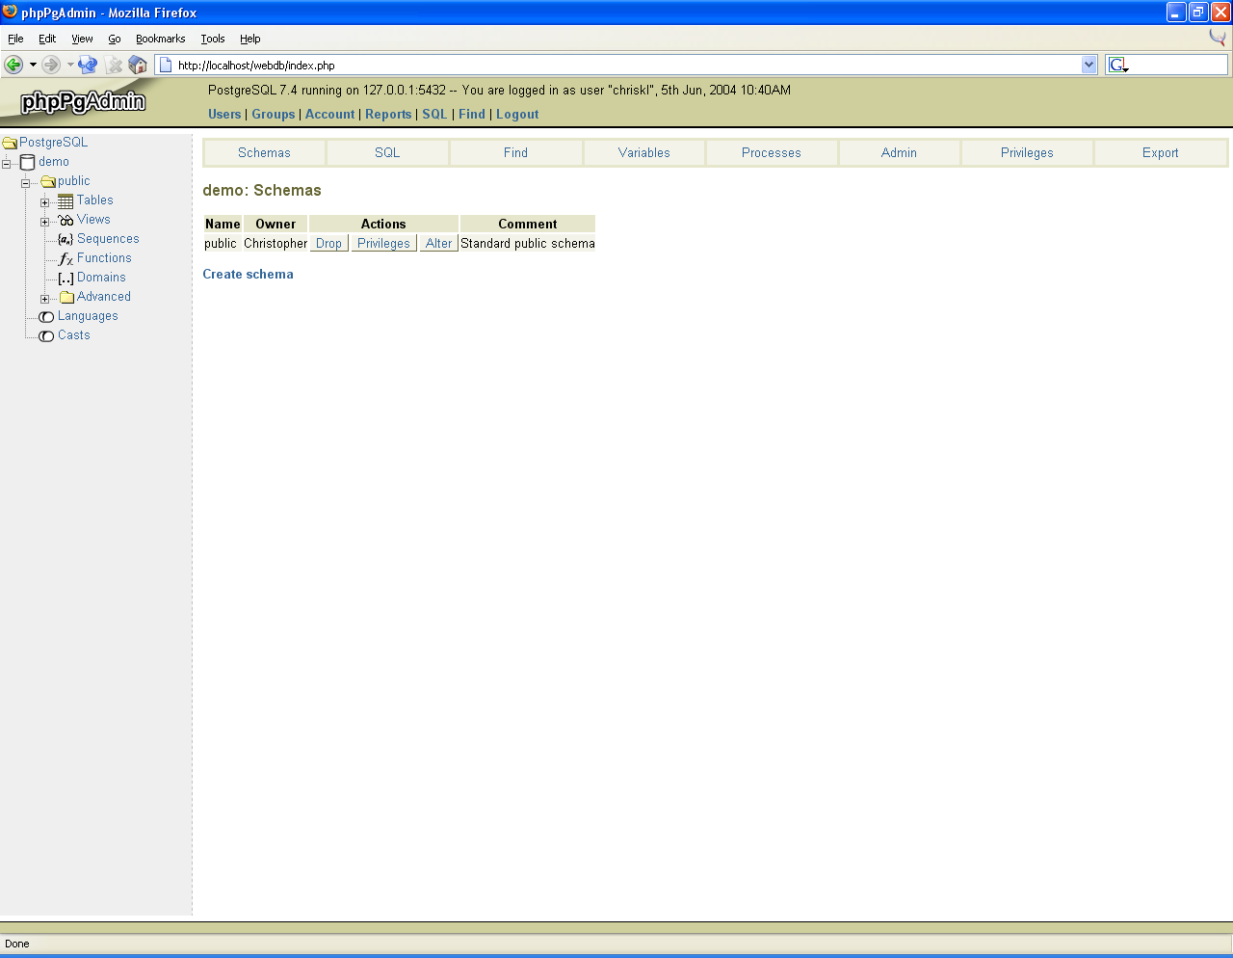Click the Create schema link
Image resolution: width=1233 pixels, height=958 pixels.
click(x=248, y=274)
